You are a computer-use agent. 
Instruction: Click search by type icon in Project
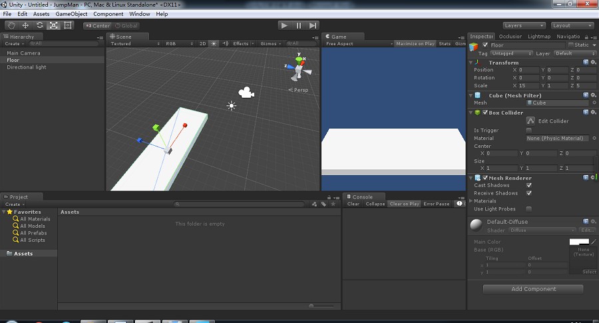pyautogui.click(x=314, y=204)
